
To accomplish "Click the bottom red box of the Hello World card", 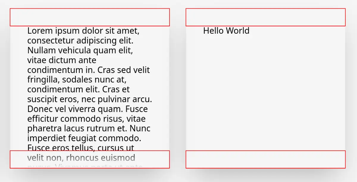I will (265, 159).
